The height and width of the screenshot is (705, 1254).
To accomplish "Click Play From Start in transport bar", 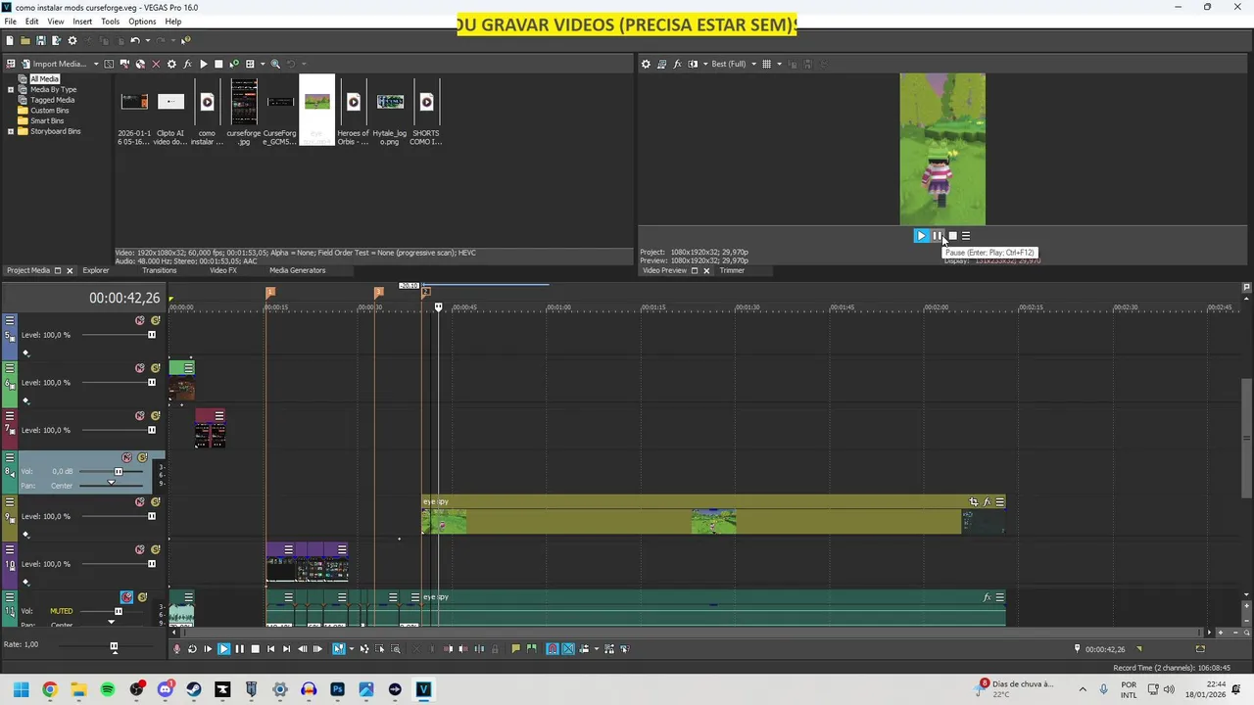I will [208, 648].
